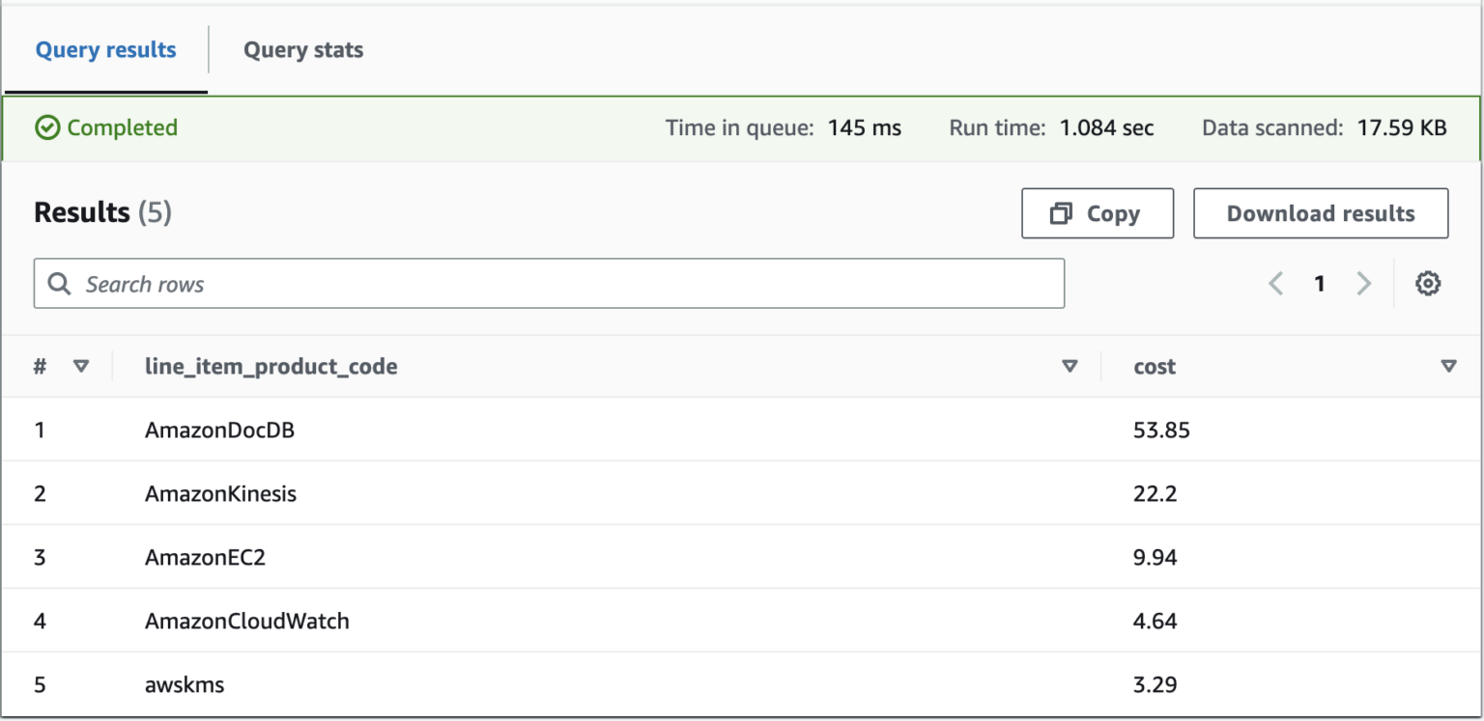The image size is (1484, 721).
Task: Click the next page arrow
Action: click(1364, 283)
